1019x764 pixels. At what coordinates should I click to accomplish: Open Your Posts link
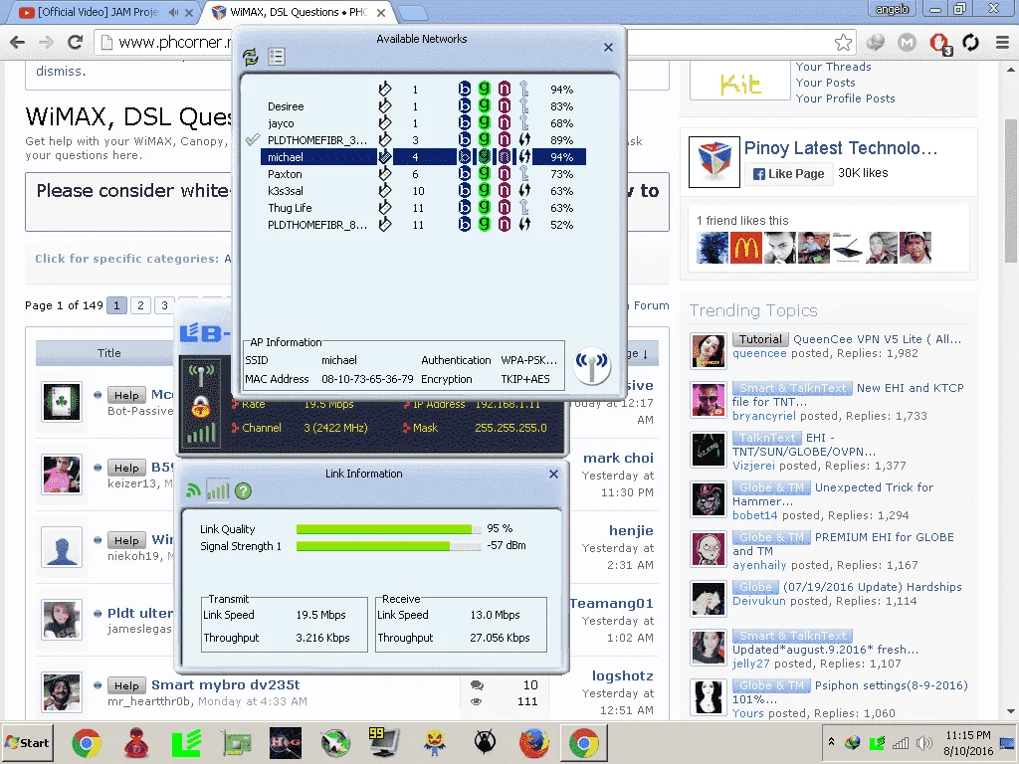click(825, 83)
